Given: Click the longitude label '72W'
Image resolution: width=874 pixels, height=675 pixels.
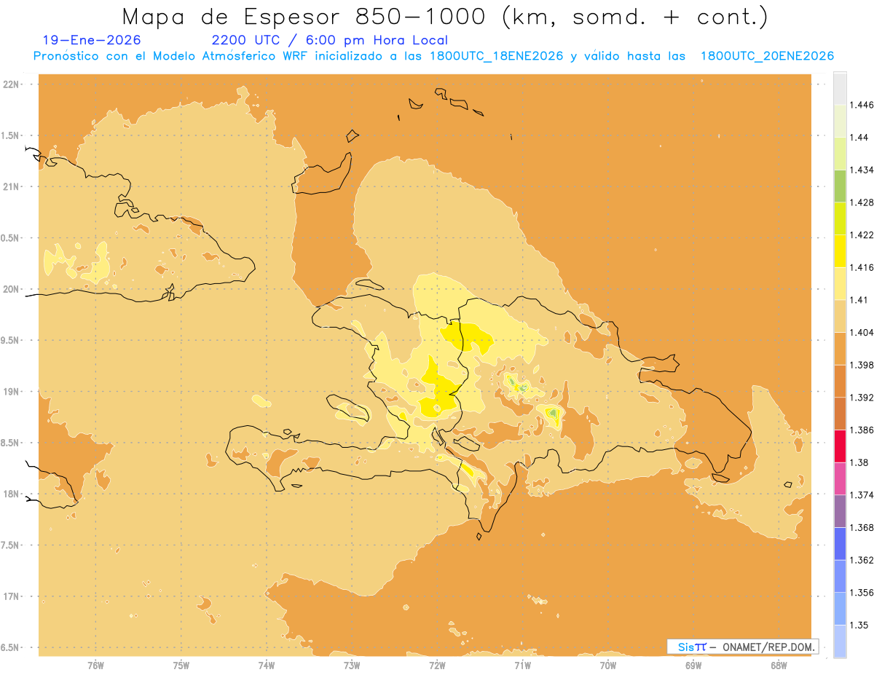Looking at the screenshot, I should point(438,665).
